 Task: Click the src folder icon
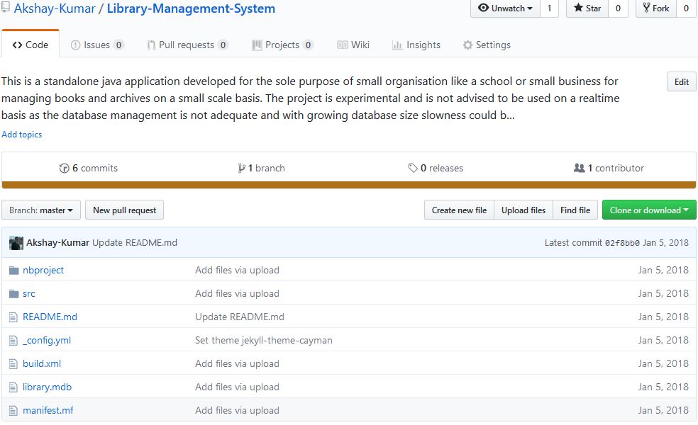pos(13,294)
